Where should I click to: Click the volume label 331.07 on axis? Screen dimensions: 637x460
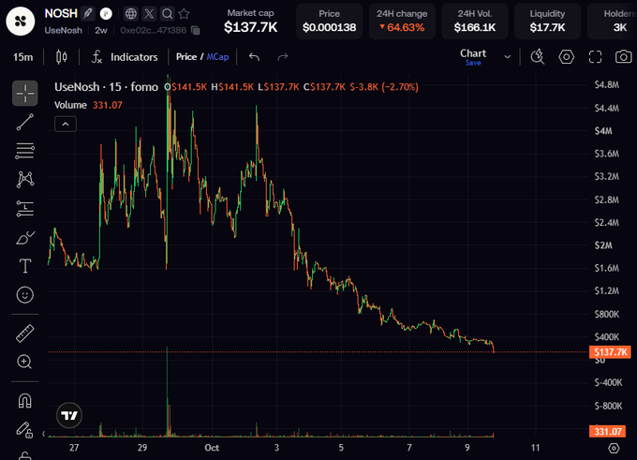tap(607, 431)
